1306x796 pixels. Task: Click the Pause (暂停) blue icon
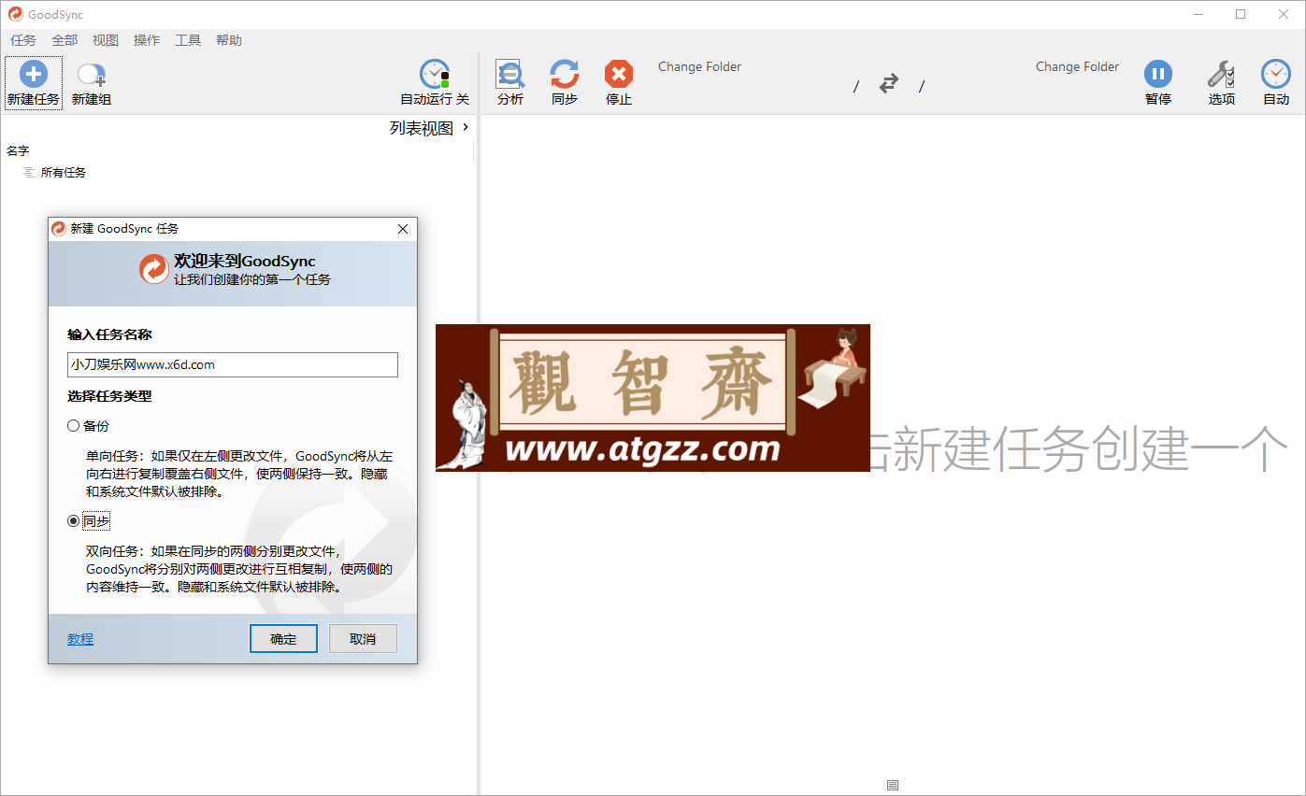pyautogui.click(x=1158, y=74)
